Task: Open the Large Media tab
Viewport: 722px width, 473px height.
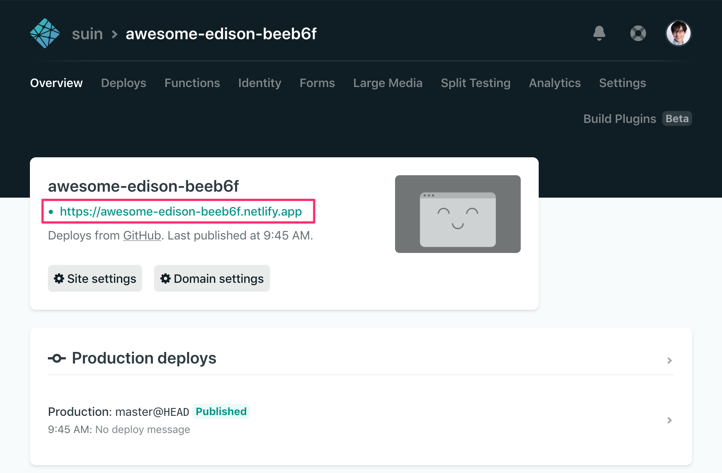Action: point(388,83)
